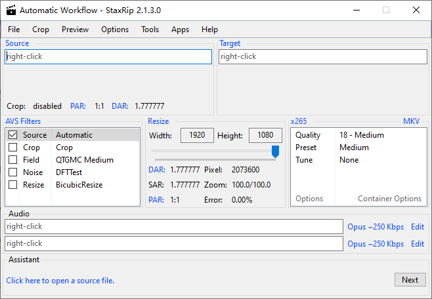The width and height of the screenshot is (432, 299).
Task: Check the Resize BicubicResize checkbox
Action: coord(12,185)
